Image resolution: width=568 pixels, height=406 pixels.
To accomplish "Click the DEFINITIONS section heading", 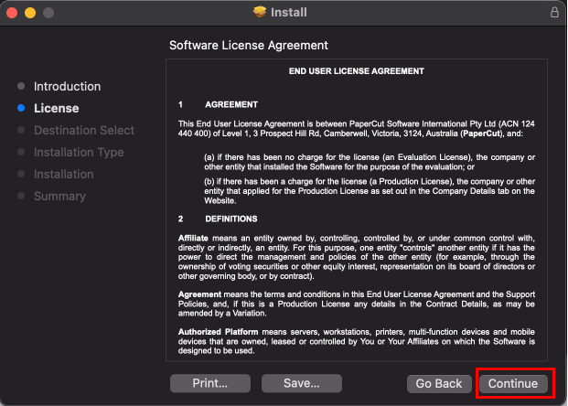I will pos(231,219).
